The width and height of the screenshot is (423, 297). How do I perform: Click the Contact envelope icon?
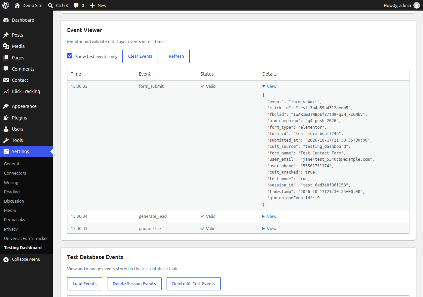(6, 80)
